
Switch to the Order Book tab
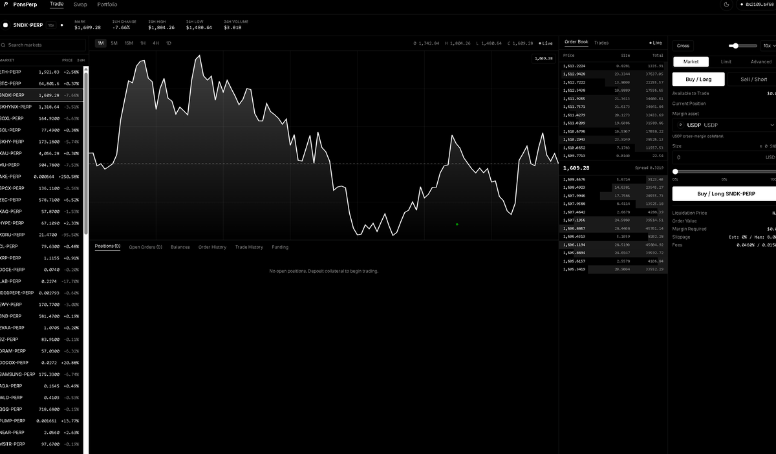(x=576, y=42)
